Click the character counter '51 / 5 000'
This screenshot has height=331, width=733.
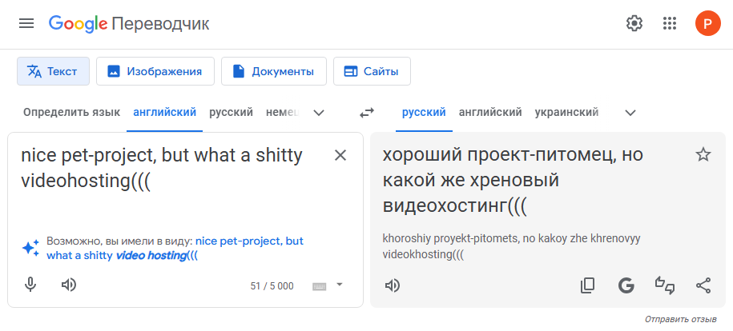point(272,286)
